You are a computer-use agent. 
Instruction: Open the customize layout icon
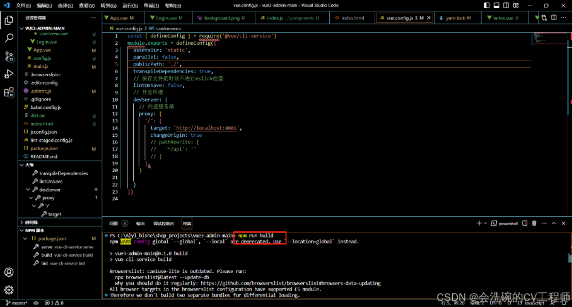pyautogui.click(x=516, y=6)
